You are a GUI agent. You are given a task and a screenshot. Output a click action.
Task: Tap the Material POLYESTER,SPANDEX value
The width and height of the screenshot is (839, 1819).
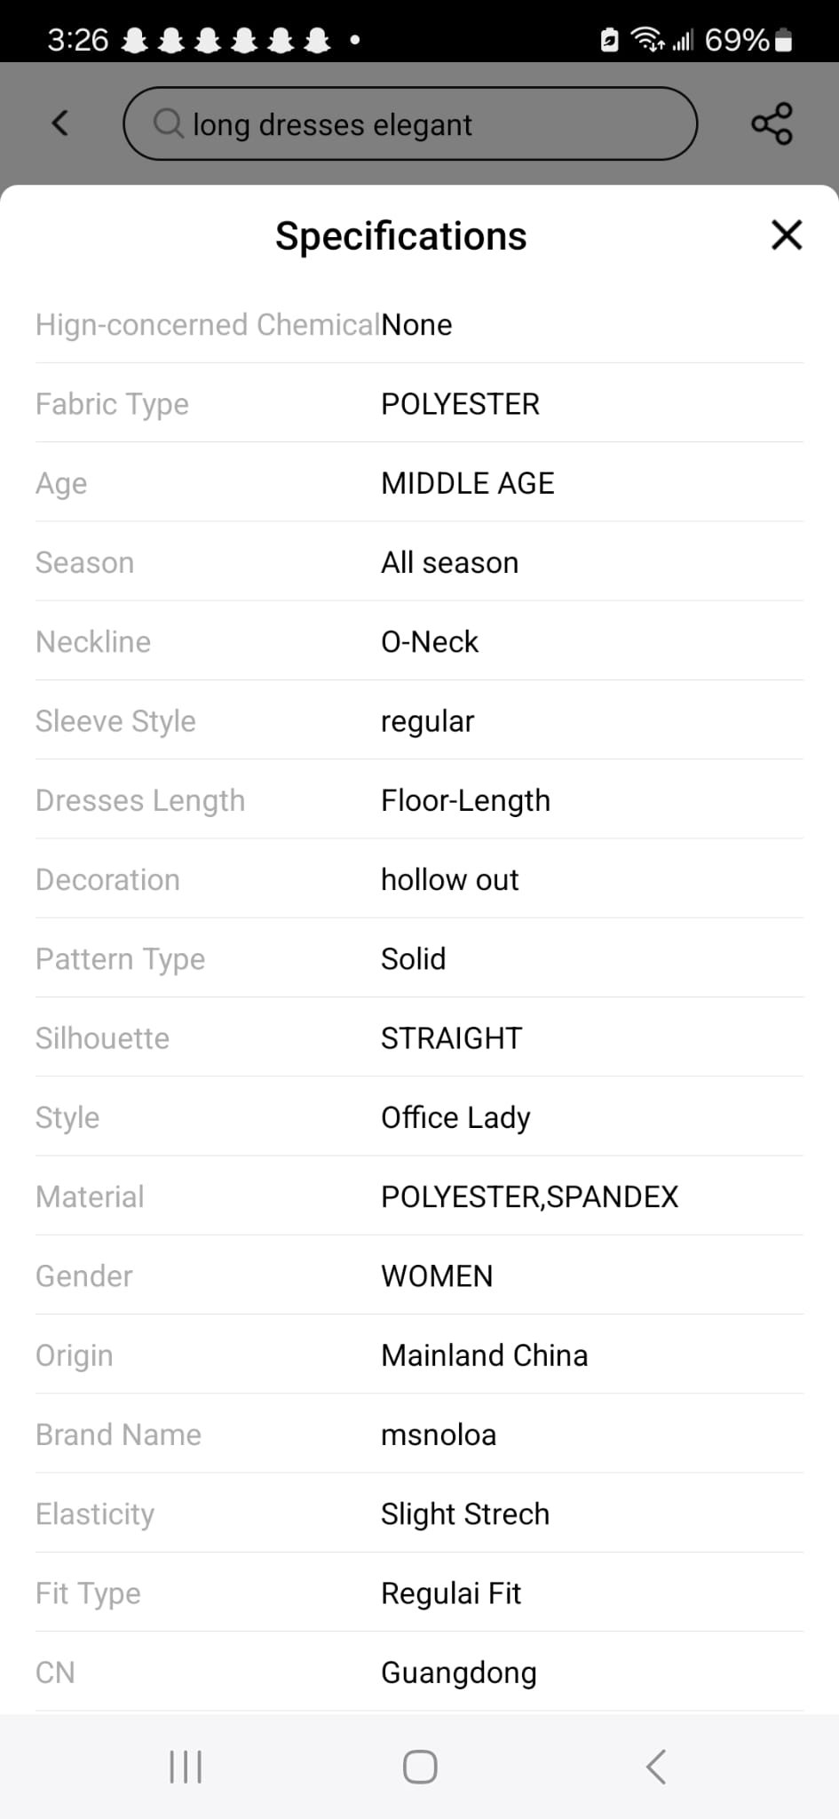point(529,1196)
